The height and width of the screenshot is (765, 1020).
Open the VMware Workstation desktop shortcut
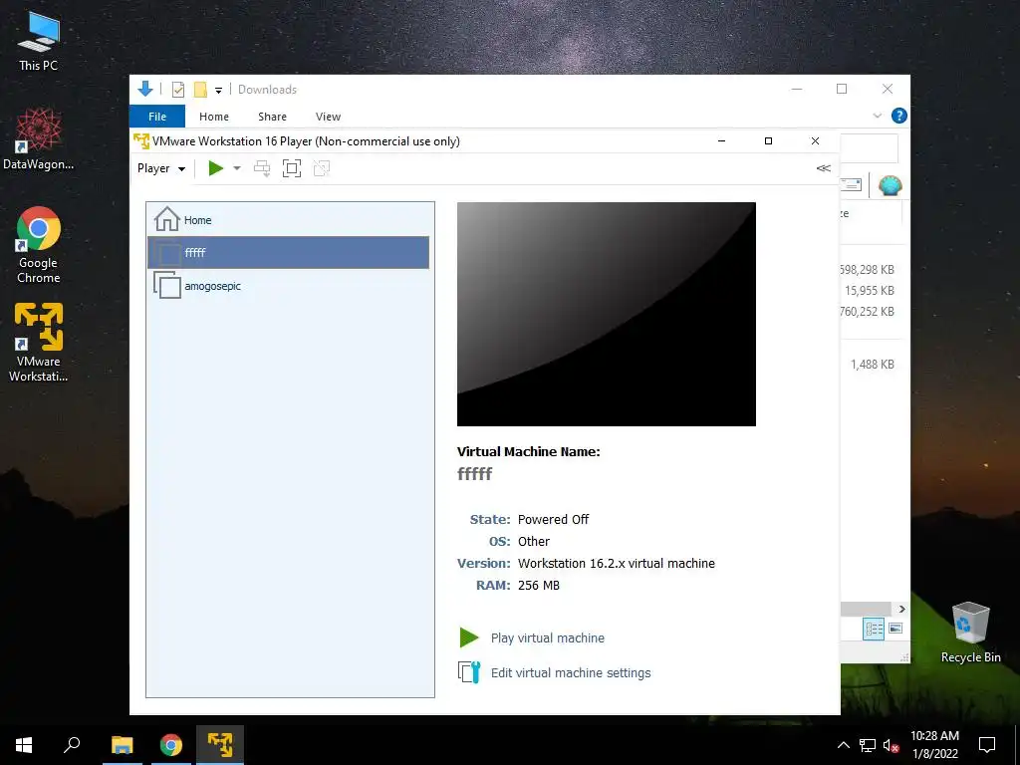coord(39,343)
